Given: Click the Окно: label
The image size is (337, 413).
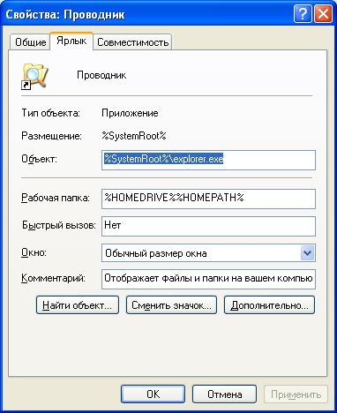Looking at the screenshot, I should click(34, 252).
